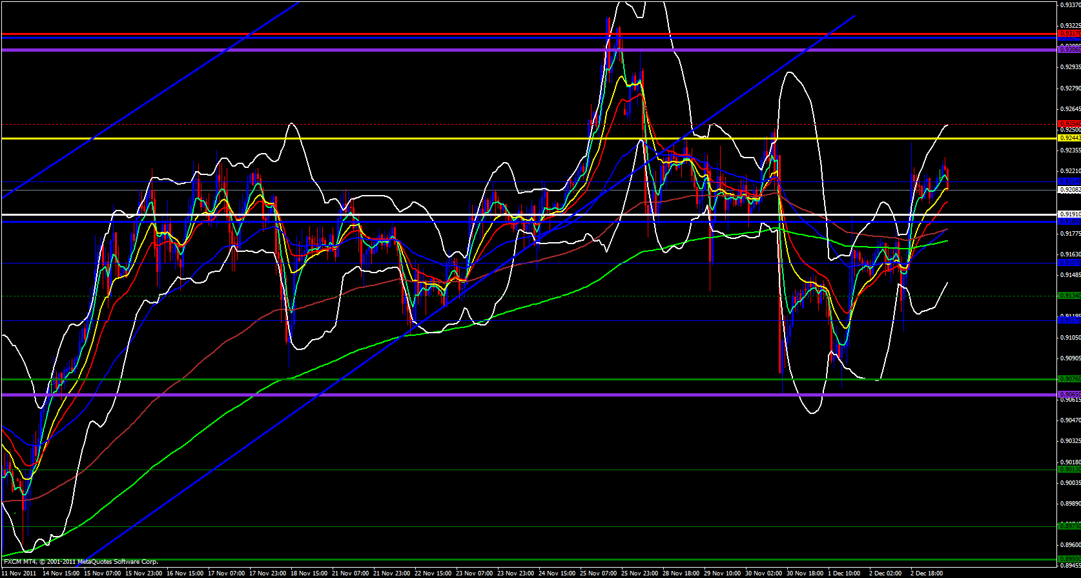The image size is (1081, 578).
Task: Click the 11 Nov 2011 date label
Action: [19, 573]
